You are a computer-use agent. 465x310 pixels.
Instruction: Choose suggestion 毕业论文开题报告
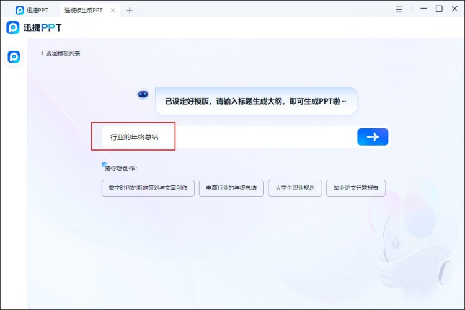pyautogui.click(x=356, y=188)
